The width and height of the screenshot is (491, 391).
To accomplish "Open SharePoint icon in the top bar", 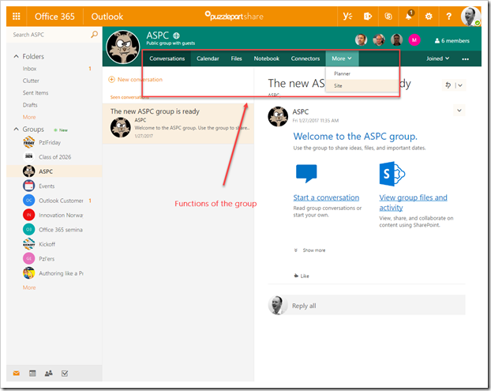I will [368, 17].
